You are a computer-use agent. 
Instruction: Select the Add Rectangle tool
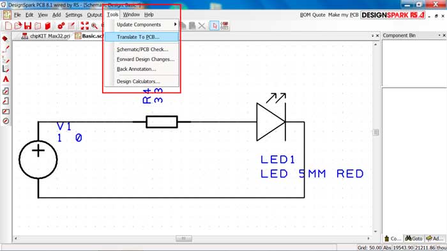pos(6,112)
